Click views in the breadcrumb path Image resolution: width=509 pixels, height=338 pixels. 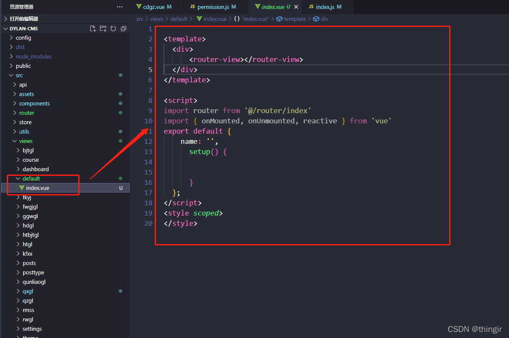(156, 19)
